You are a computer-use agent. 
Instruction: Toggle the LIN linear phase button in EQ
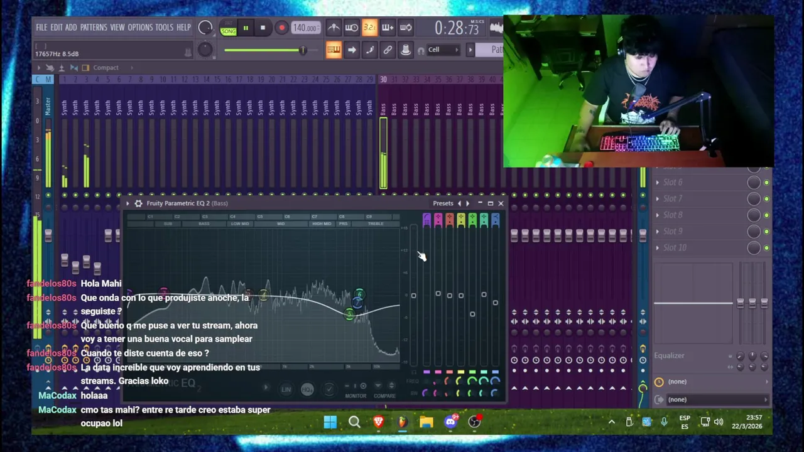286,389
